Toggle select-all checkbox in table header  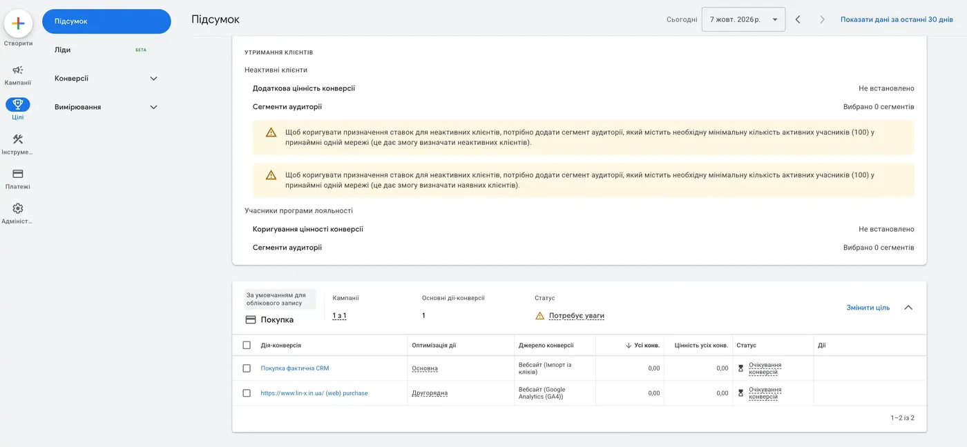tap(247, 346)
